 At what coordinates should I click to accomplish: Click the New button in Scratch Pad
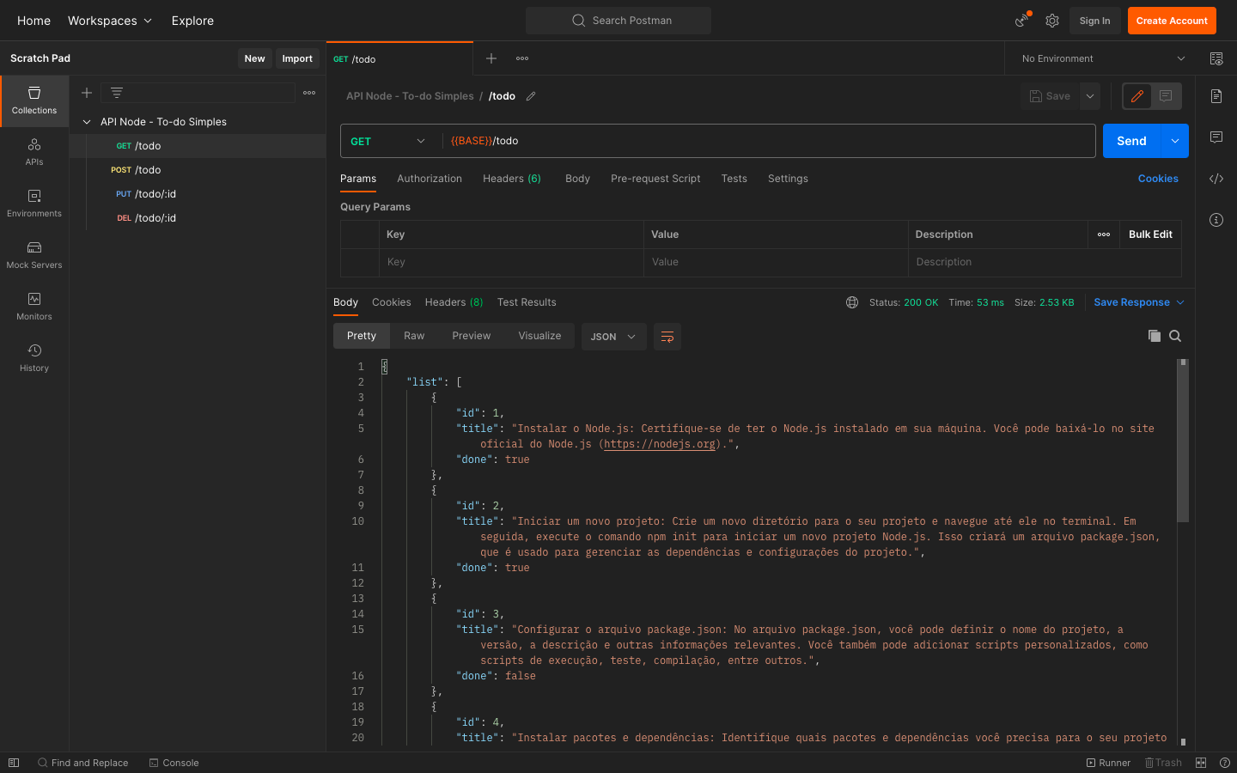[254, 58]
